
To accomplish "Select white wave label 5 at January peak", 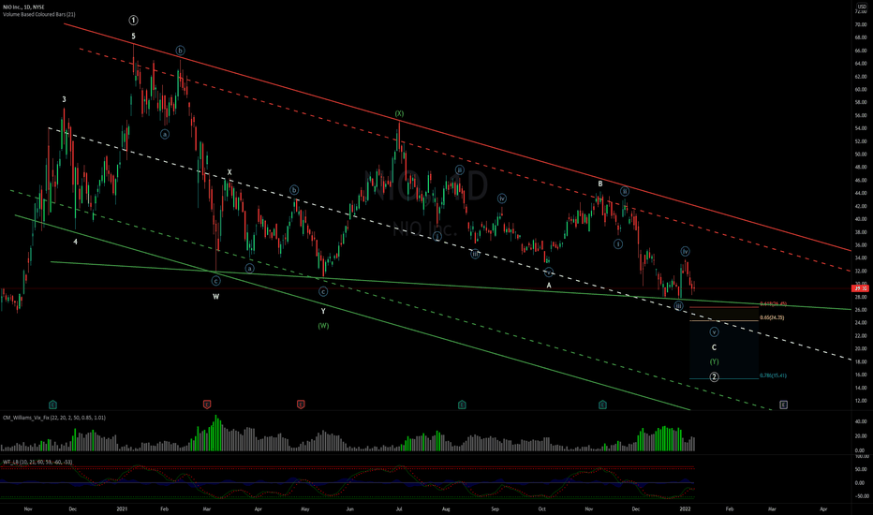I will pyautogui.click(x=134, y=37).
